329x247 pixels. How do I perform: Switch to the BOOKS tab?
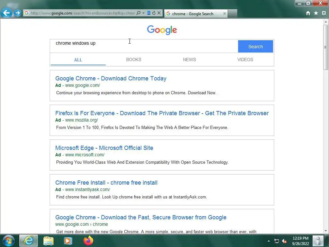[134, 59]
